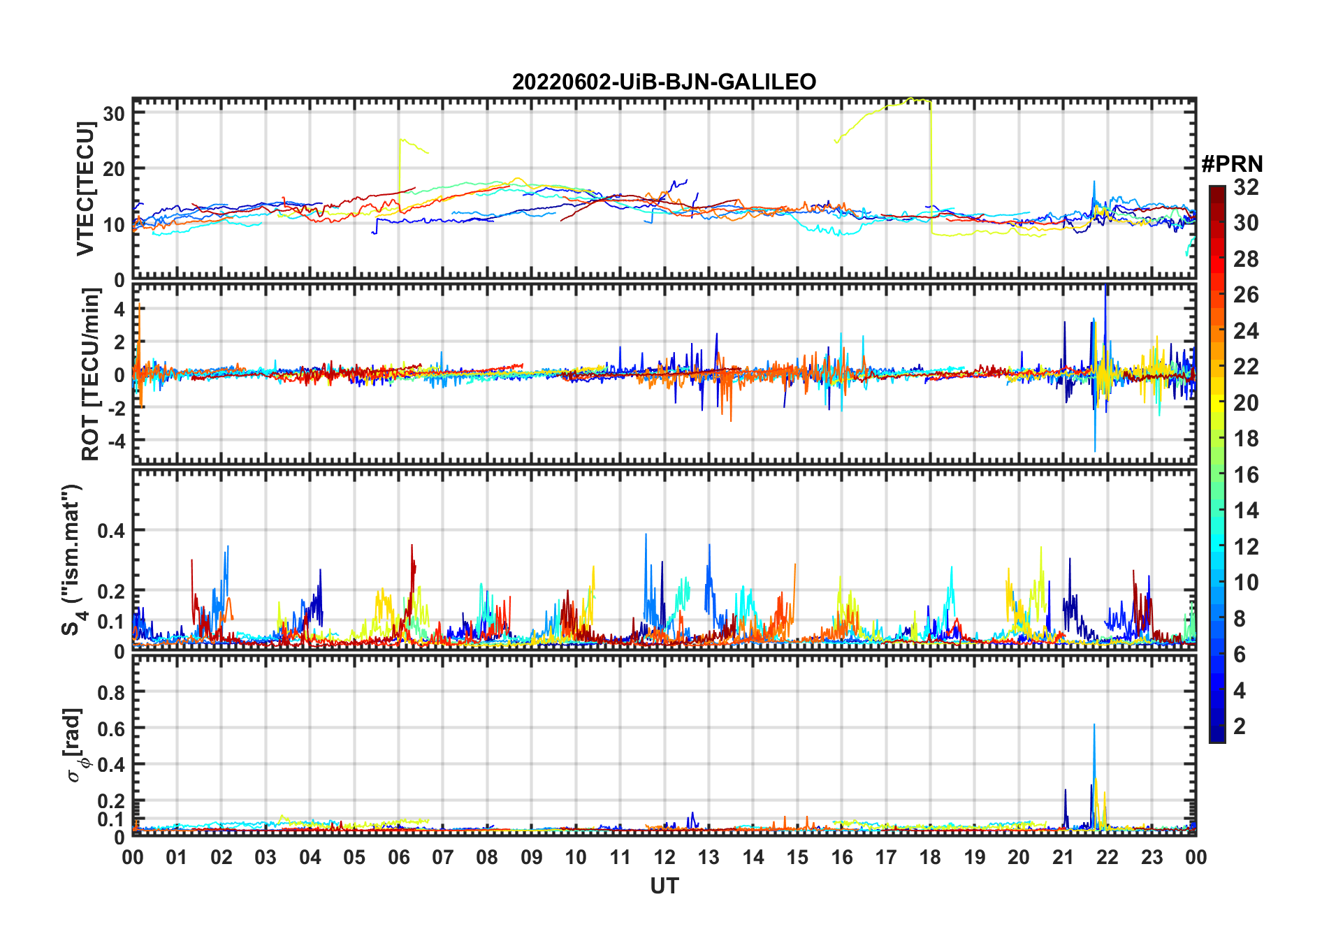Screen dimensions: 1329x929
Task: Click the colorbar tick label 32
Action: [1246, 187]
